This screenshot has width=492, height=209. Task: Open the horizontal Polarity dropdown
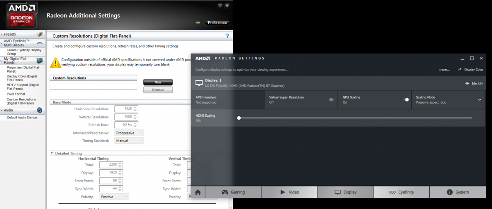(114, 197)
